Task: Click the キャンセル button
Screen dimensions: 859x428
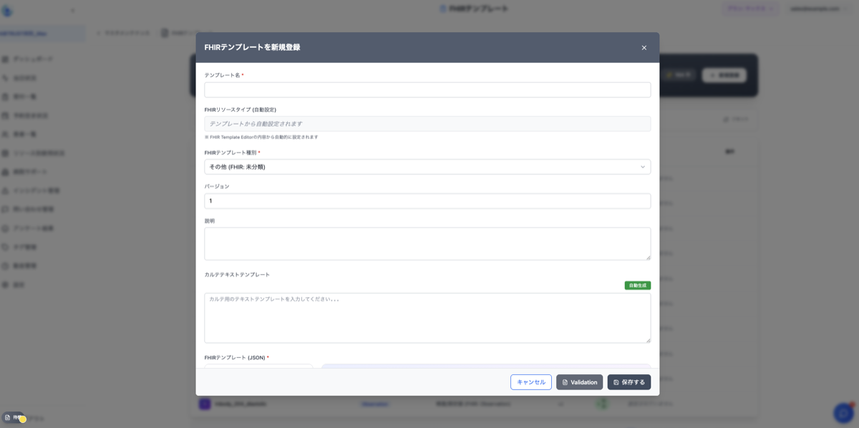Action: click(530, 382)
